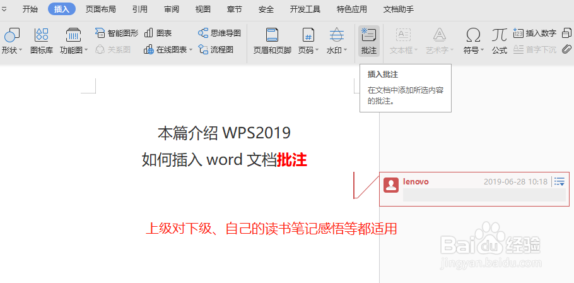The image size is (574, 283).
Task: Click Insert Number (插入数字)
Action: [x=534, y=33]
